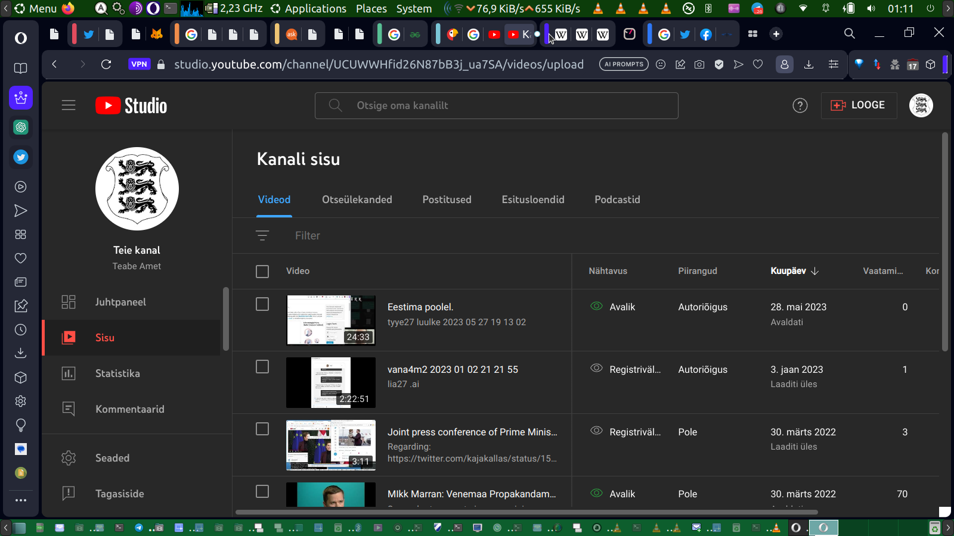Sort by Kuupäev column arrow
Viewport: 954px width, 536px height.
coord(814,271)
